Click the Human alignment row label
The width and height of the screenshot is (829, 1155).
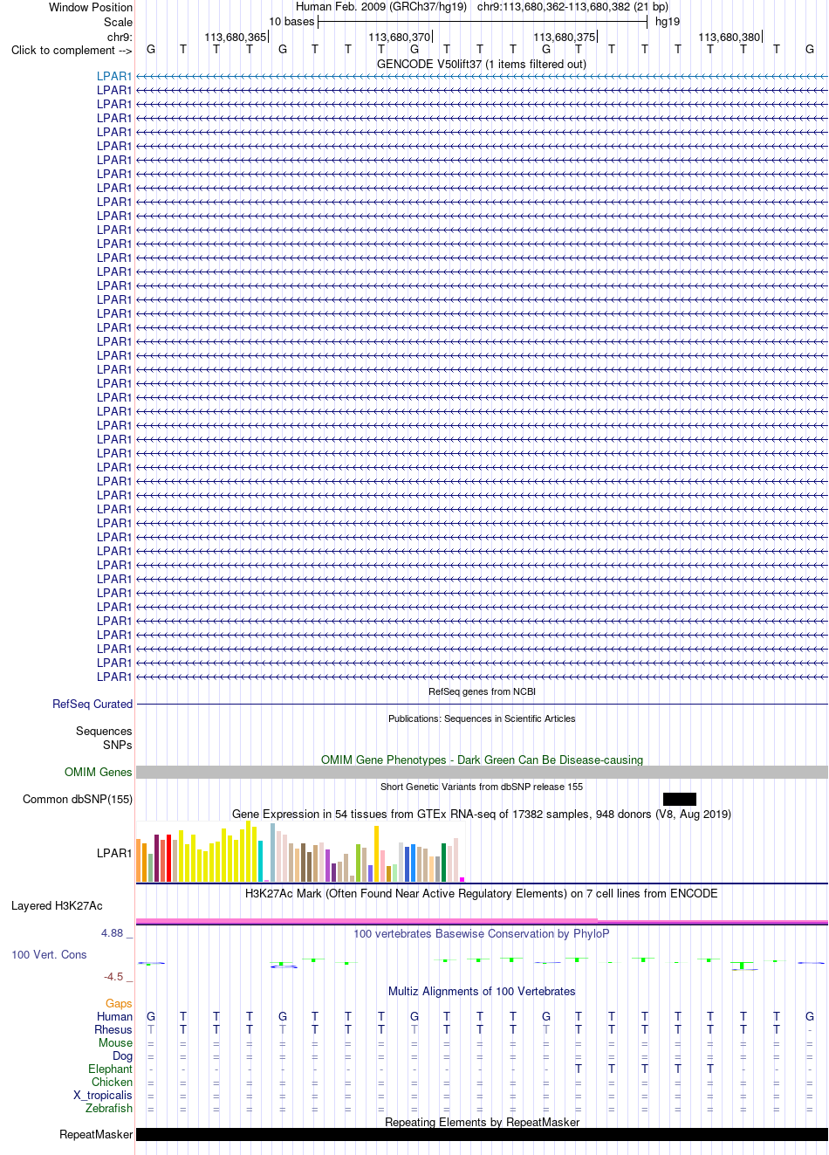pos(115,1016)
